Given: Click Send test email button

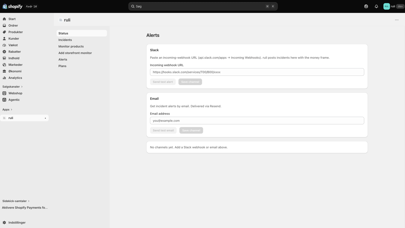Looking at the screenshot, I should point(163,130).
